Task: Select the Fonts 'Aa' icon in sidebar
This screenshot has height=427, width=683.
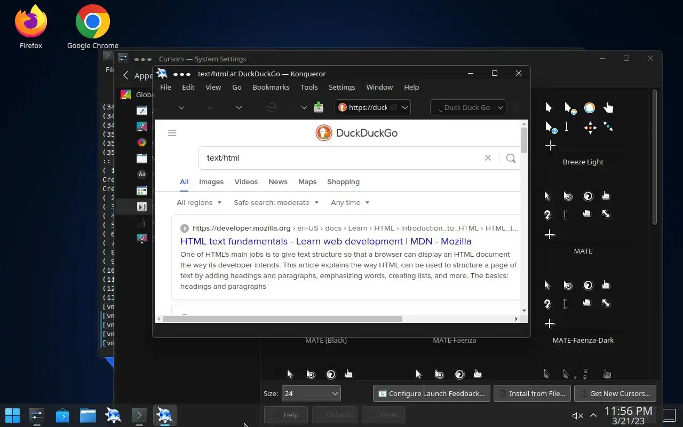Action: pyautogui.click(x=141, y=174)
